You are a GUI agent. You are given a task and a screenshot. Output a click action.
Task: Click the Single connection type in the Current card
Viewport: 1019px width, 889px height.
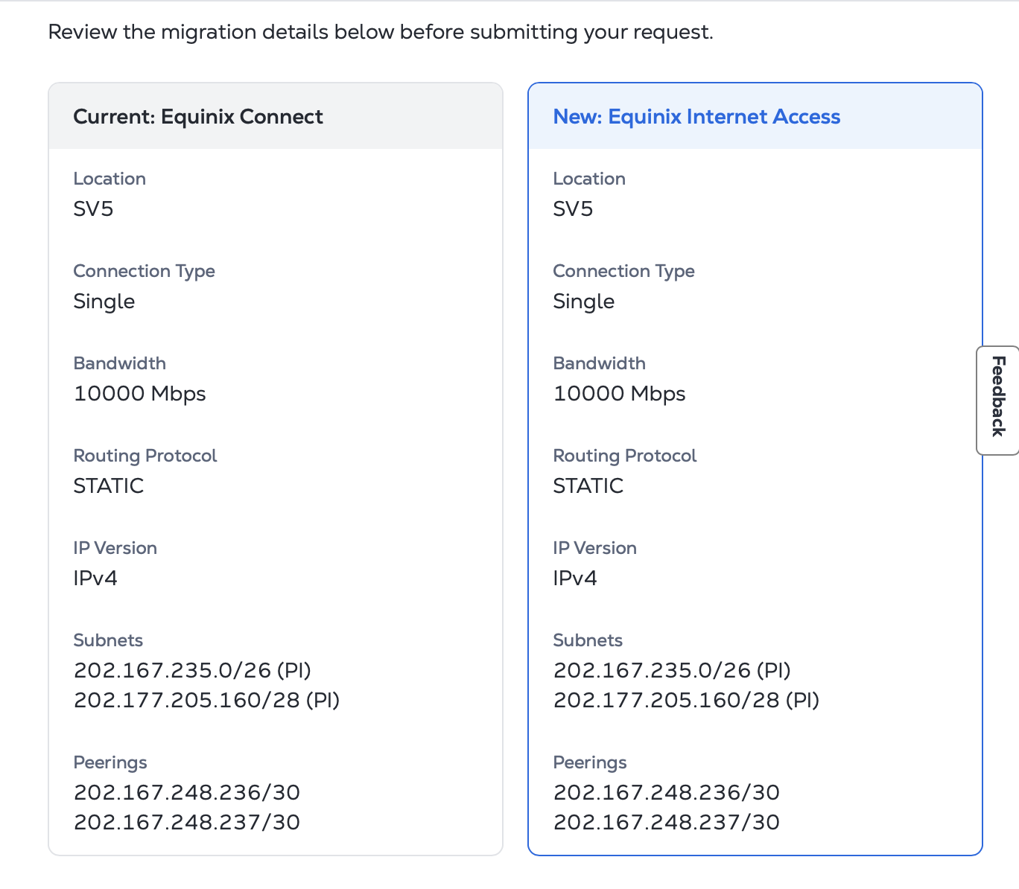click(x=104, y=302)
